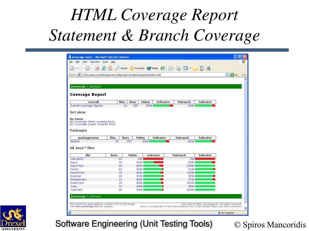Click the Windows logo throbber icon
The height and width of the screenshot is (231, 309).
click(x=244, y=62)
